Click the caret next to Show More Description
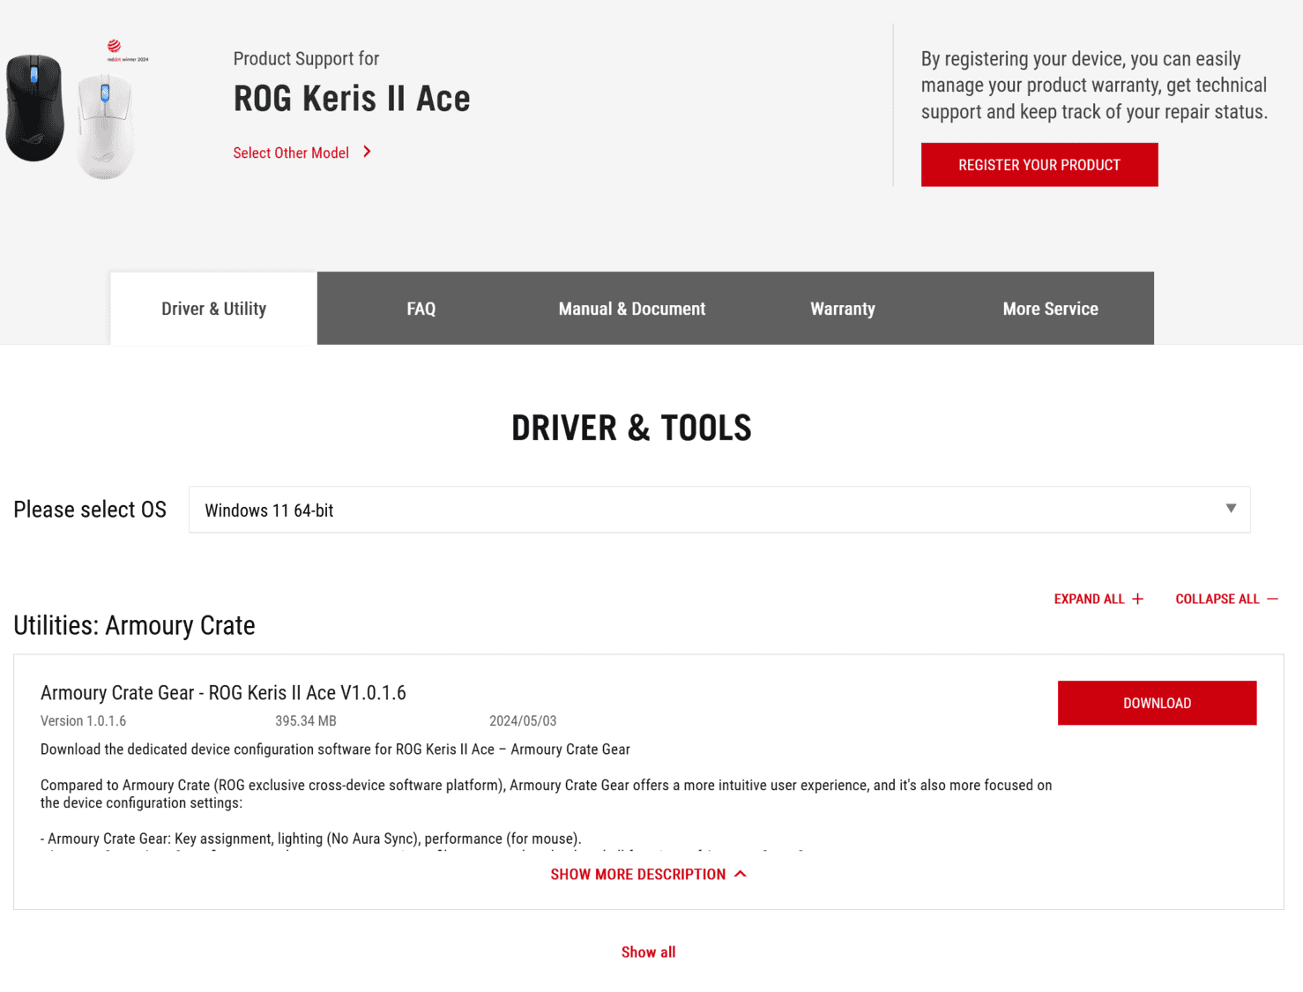1303x992 pixels. click(741, 874)
